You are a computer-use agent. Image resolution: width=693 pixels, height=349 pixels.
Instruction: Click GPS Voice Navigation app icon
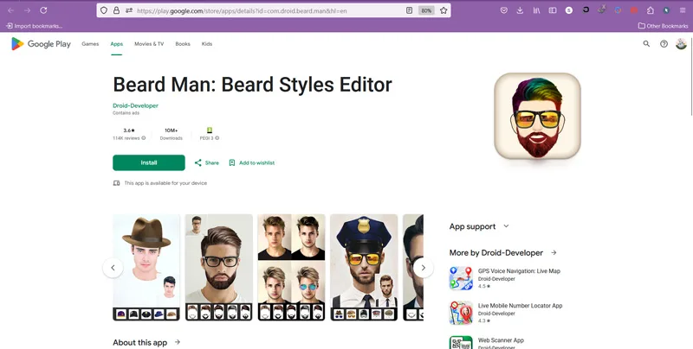click(x=461, y=278)
